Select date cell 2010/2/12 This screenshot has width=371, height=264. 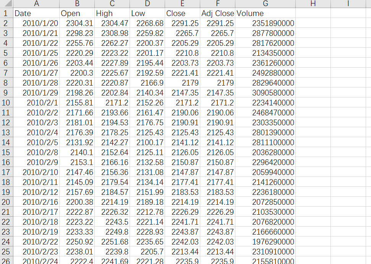[36, 192]
